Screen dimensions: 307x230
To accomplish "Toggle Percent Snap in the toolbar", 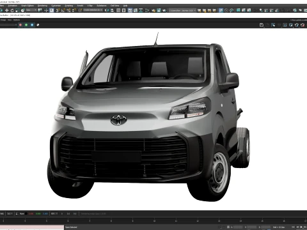I will [68, 10].
